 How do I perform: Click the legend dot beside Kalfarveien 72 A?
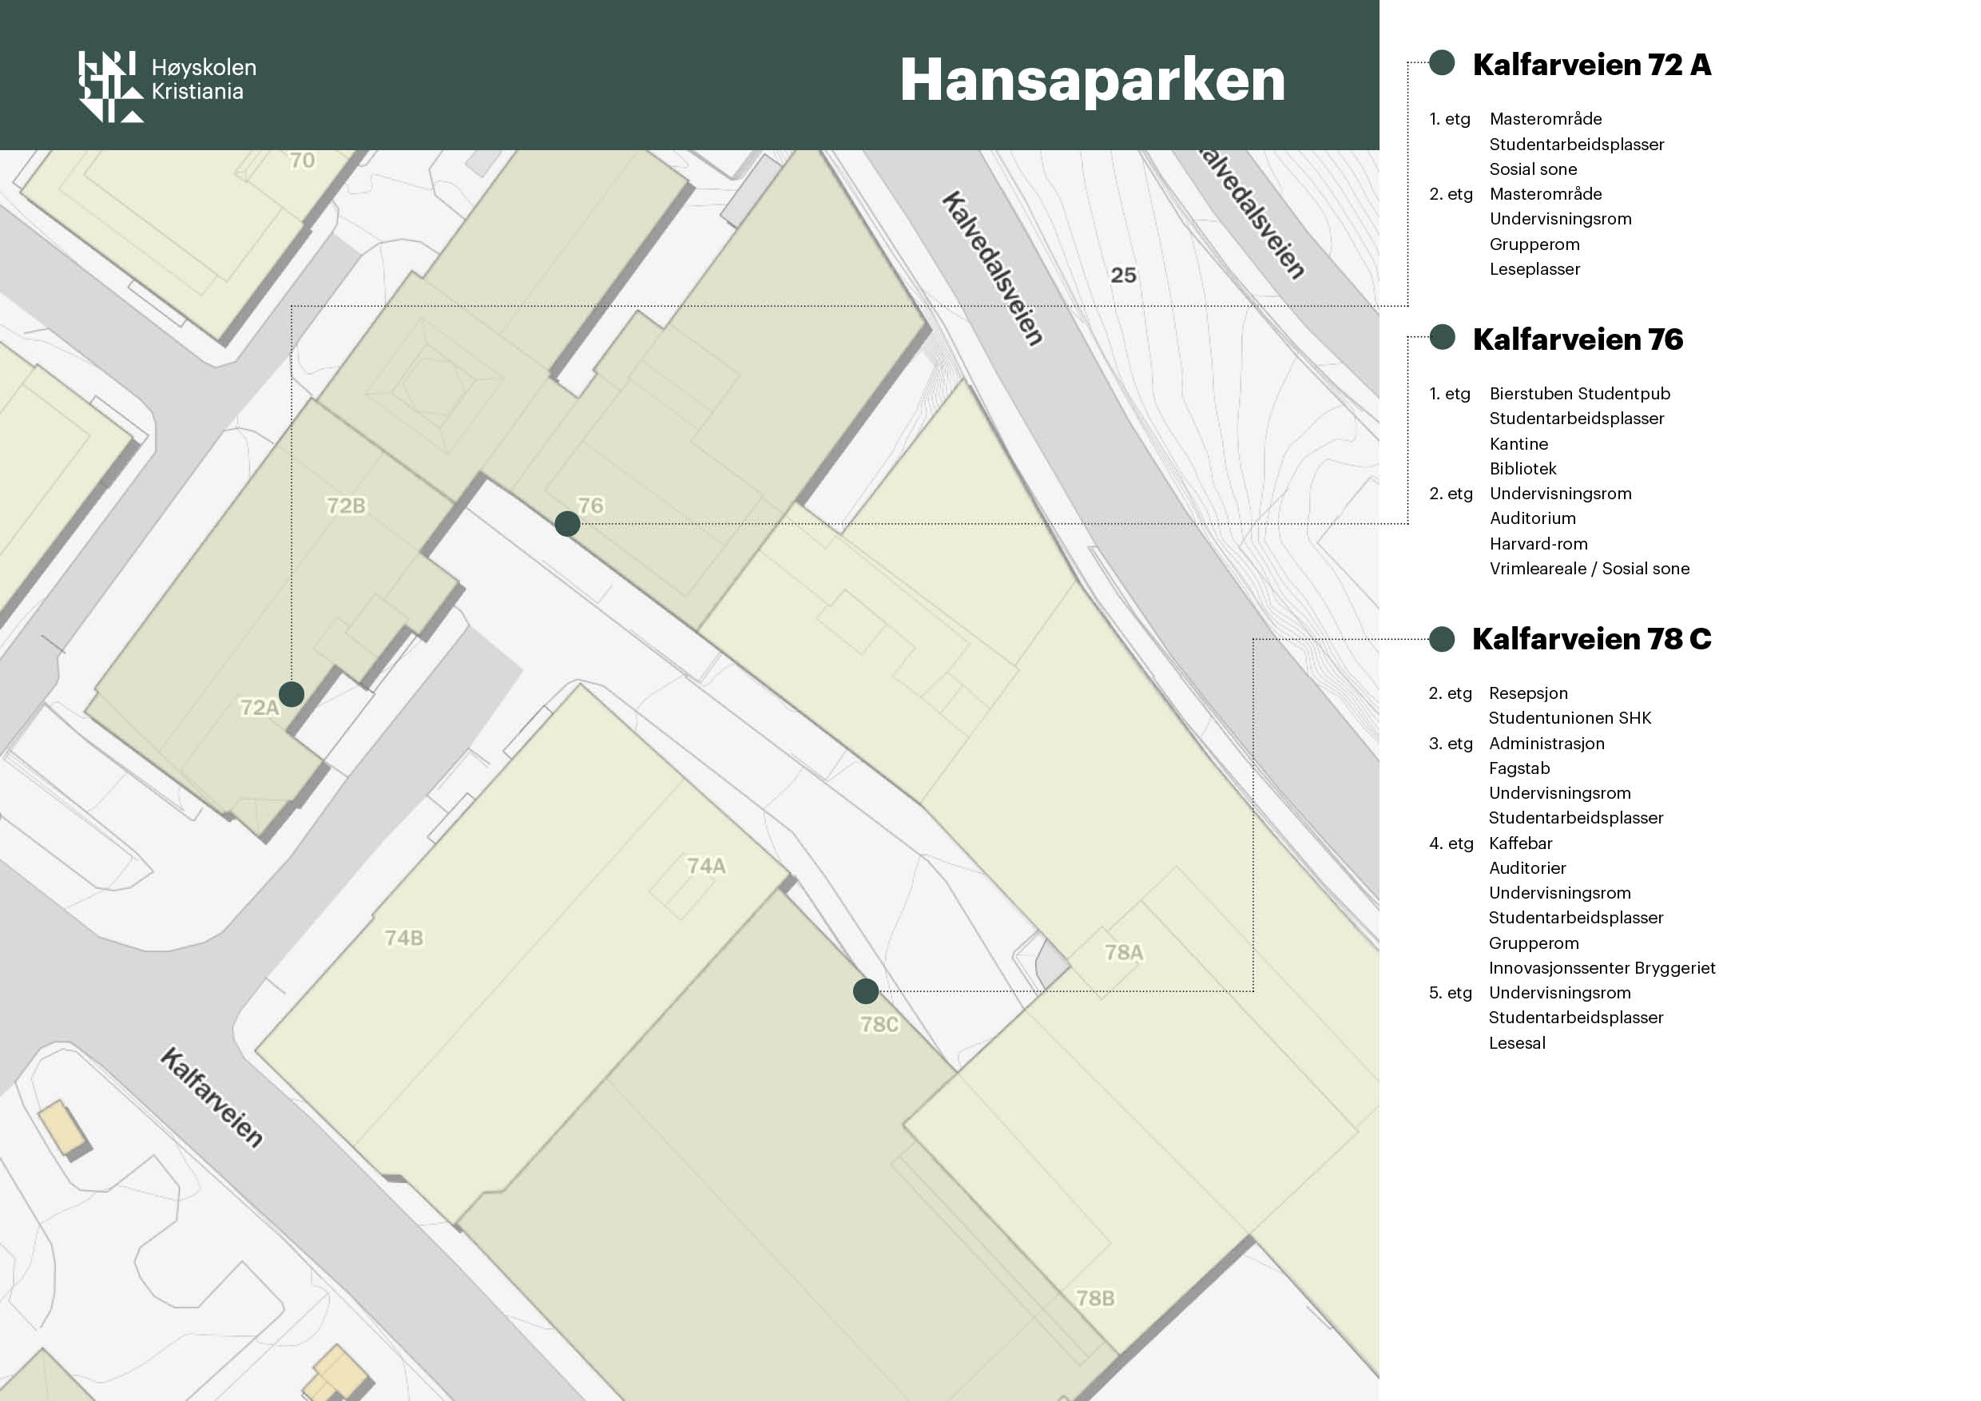pos(1442,62)
